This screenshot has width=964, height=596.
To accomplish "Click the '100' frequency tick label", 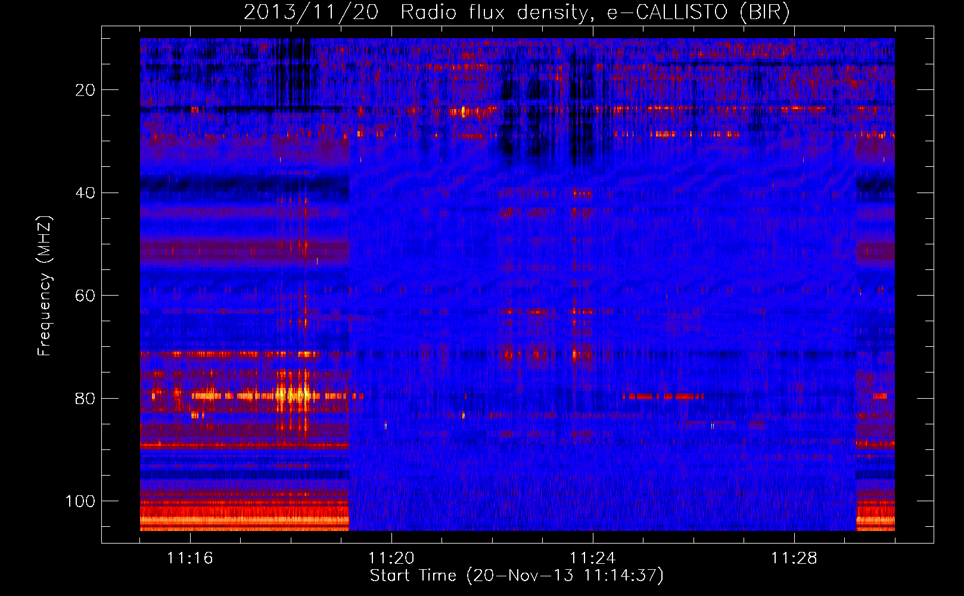I will pyautogui.click(x=80, y=501).
